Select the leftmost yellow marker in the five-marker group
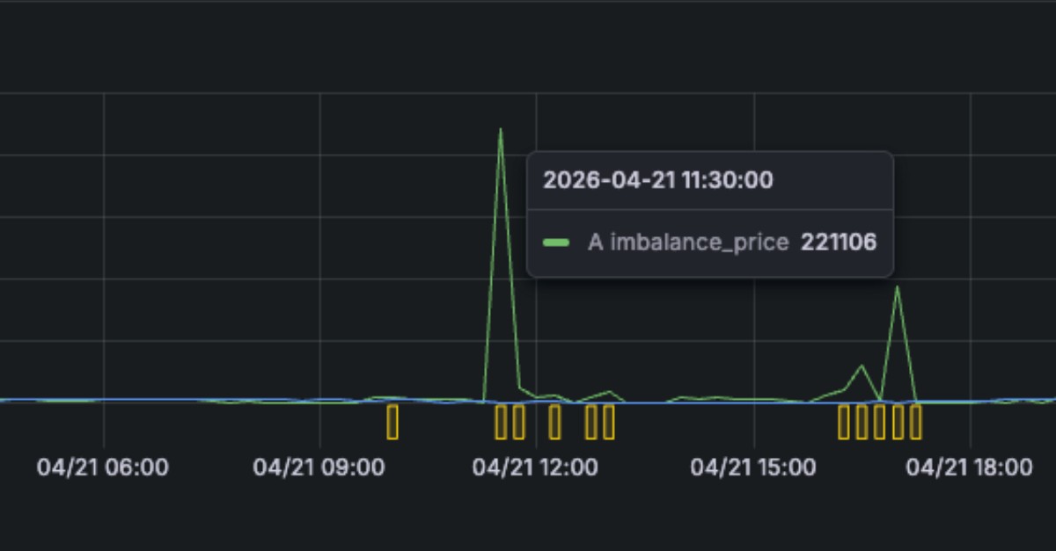 coord(844,422)
